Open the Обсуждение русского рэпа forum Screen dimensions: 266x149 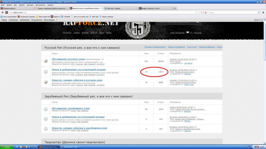coord(68,59)
